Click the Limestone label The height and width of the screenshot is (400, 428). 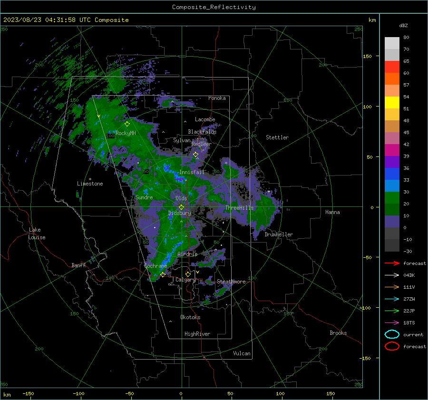pyautogui.click(x=90, y=184)
